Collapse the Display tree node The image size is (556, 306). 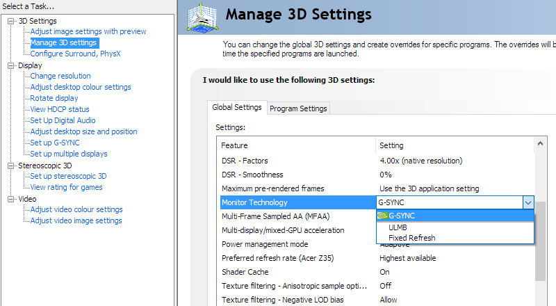11,65
